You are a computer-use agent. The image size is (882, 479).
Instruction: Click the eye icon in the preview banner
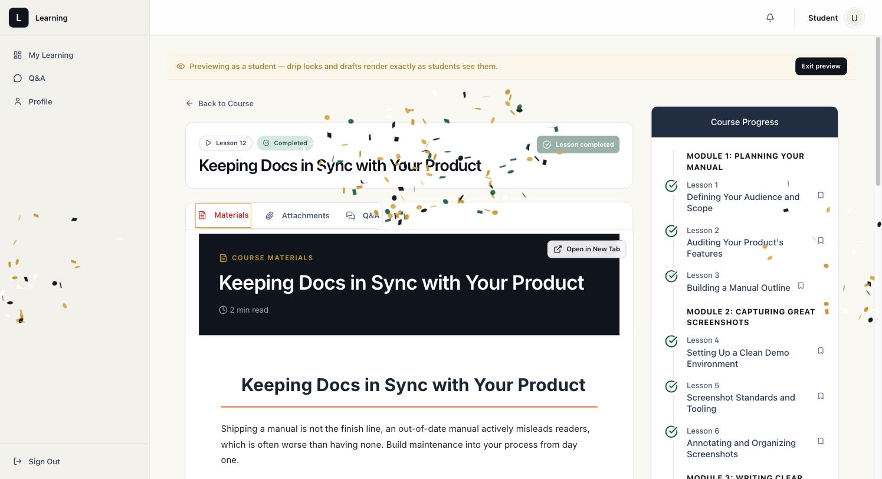181,66
